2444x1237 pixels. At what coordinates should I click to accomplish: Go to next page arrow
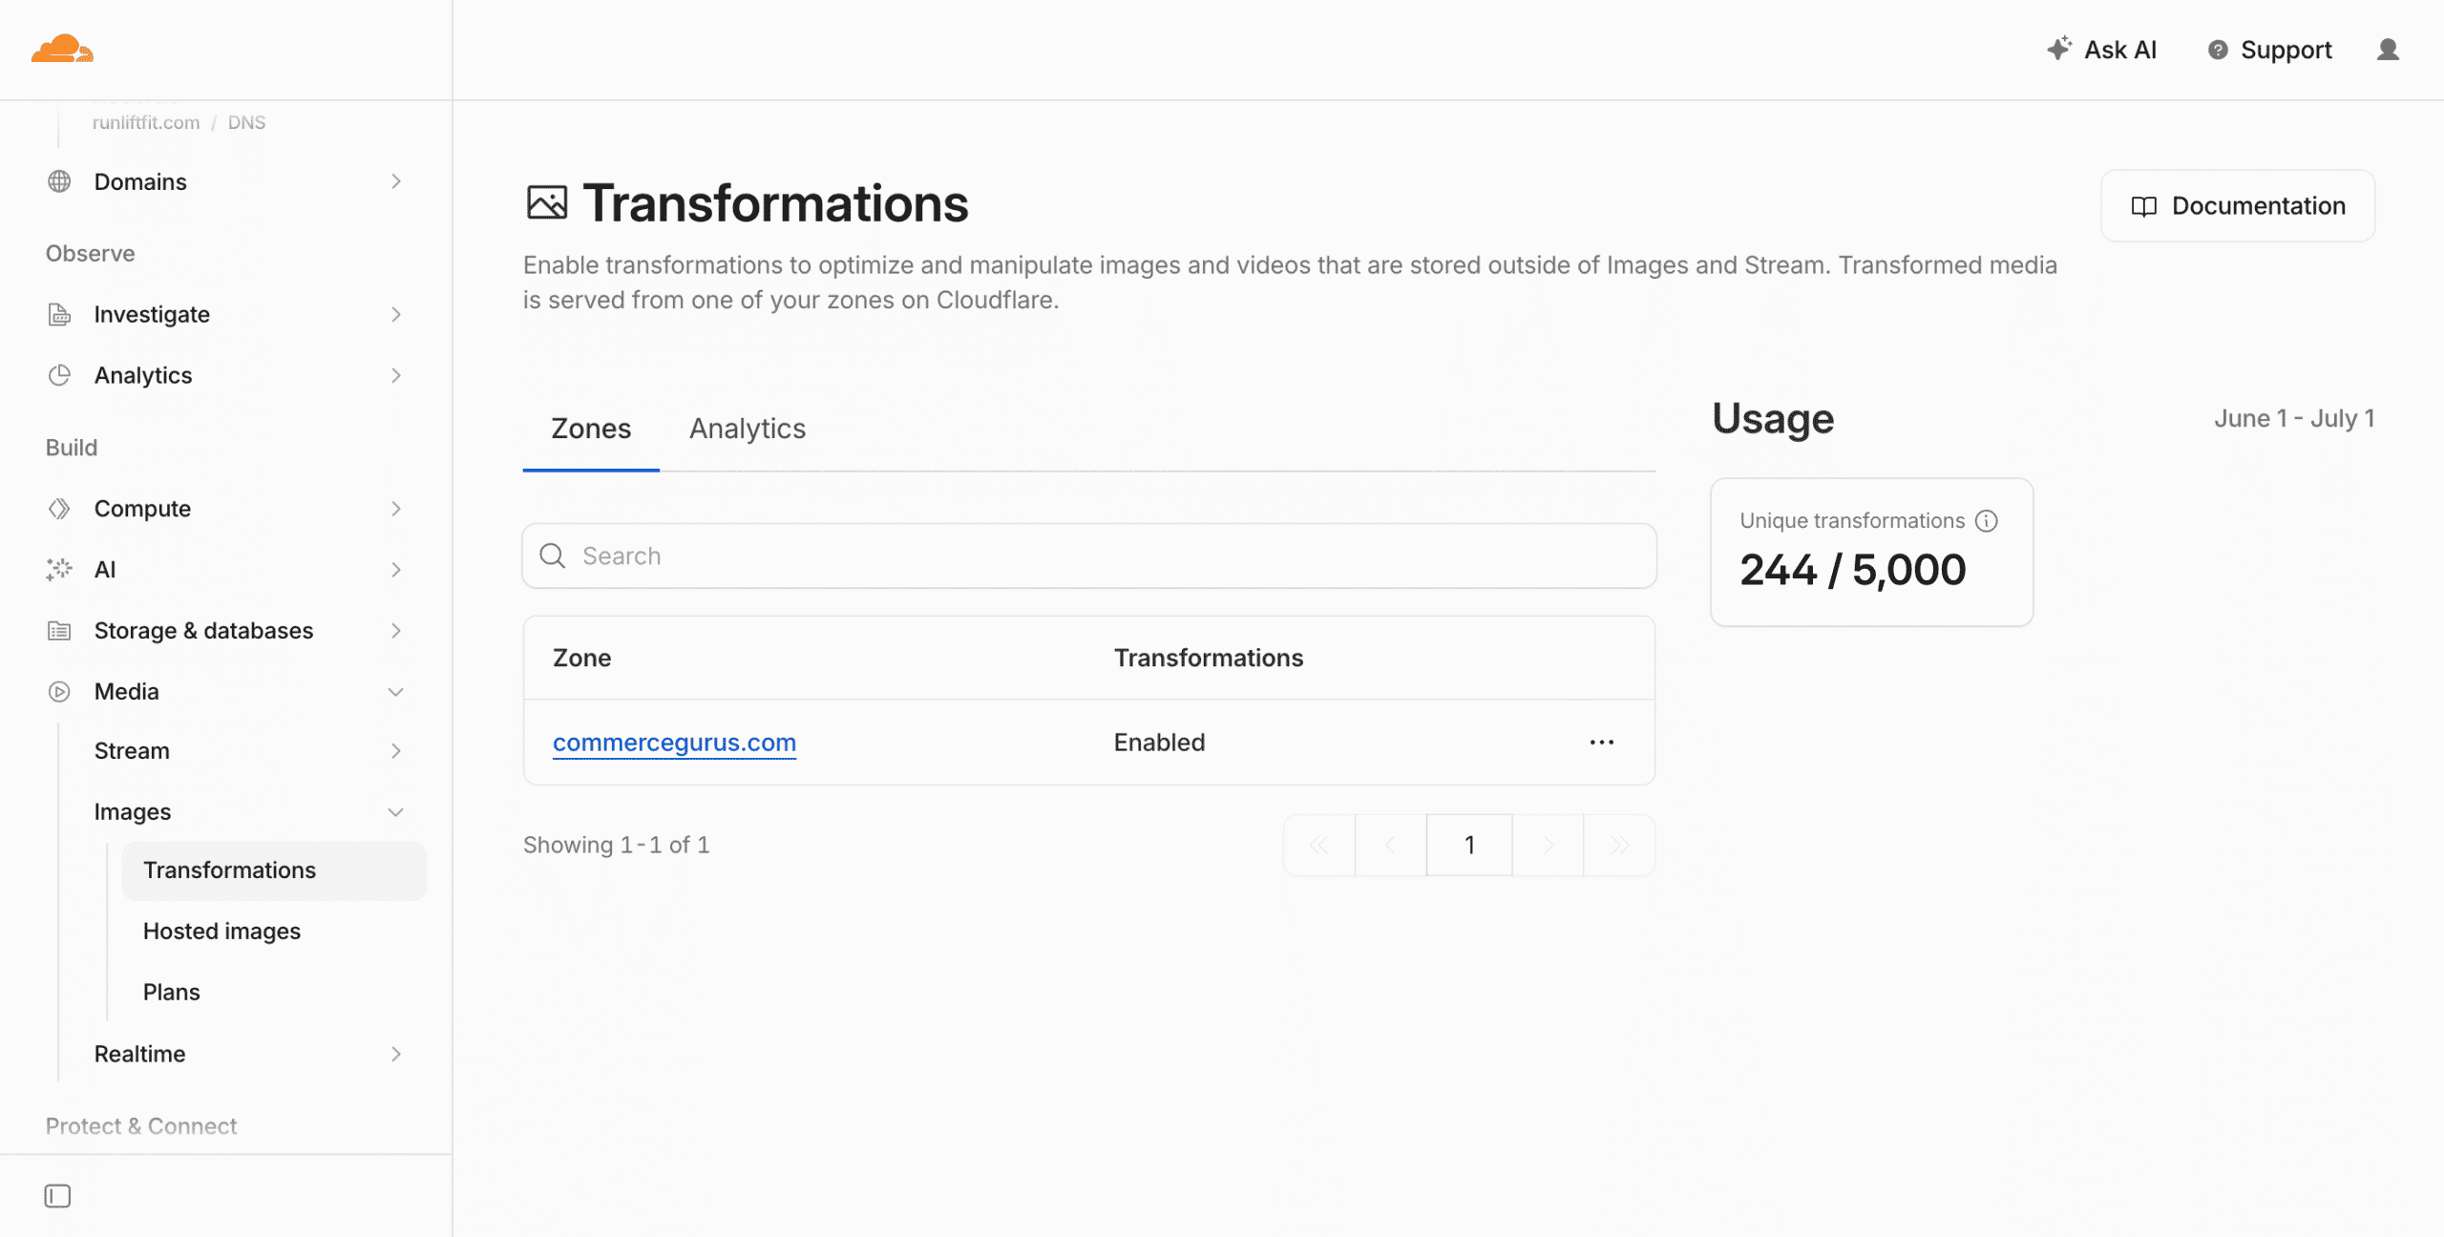[1548, 845]
